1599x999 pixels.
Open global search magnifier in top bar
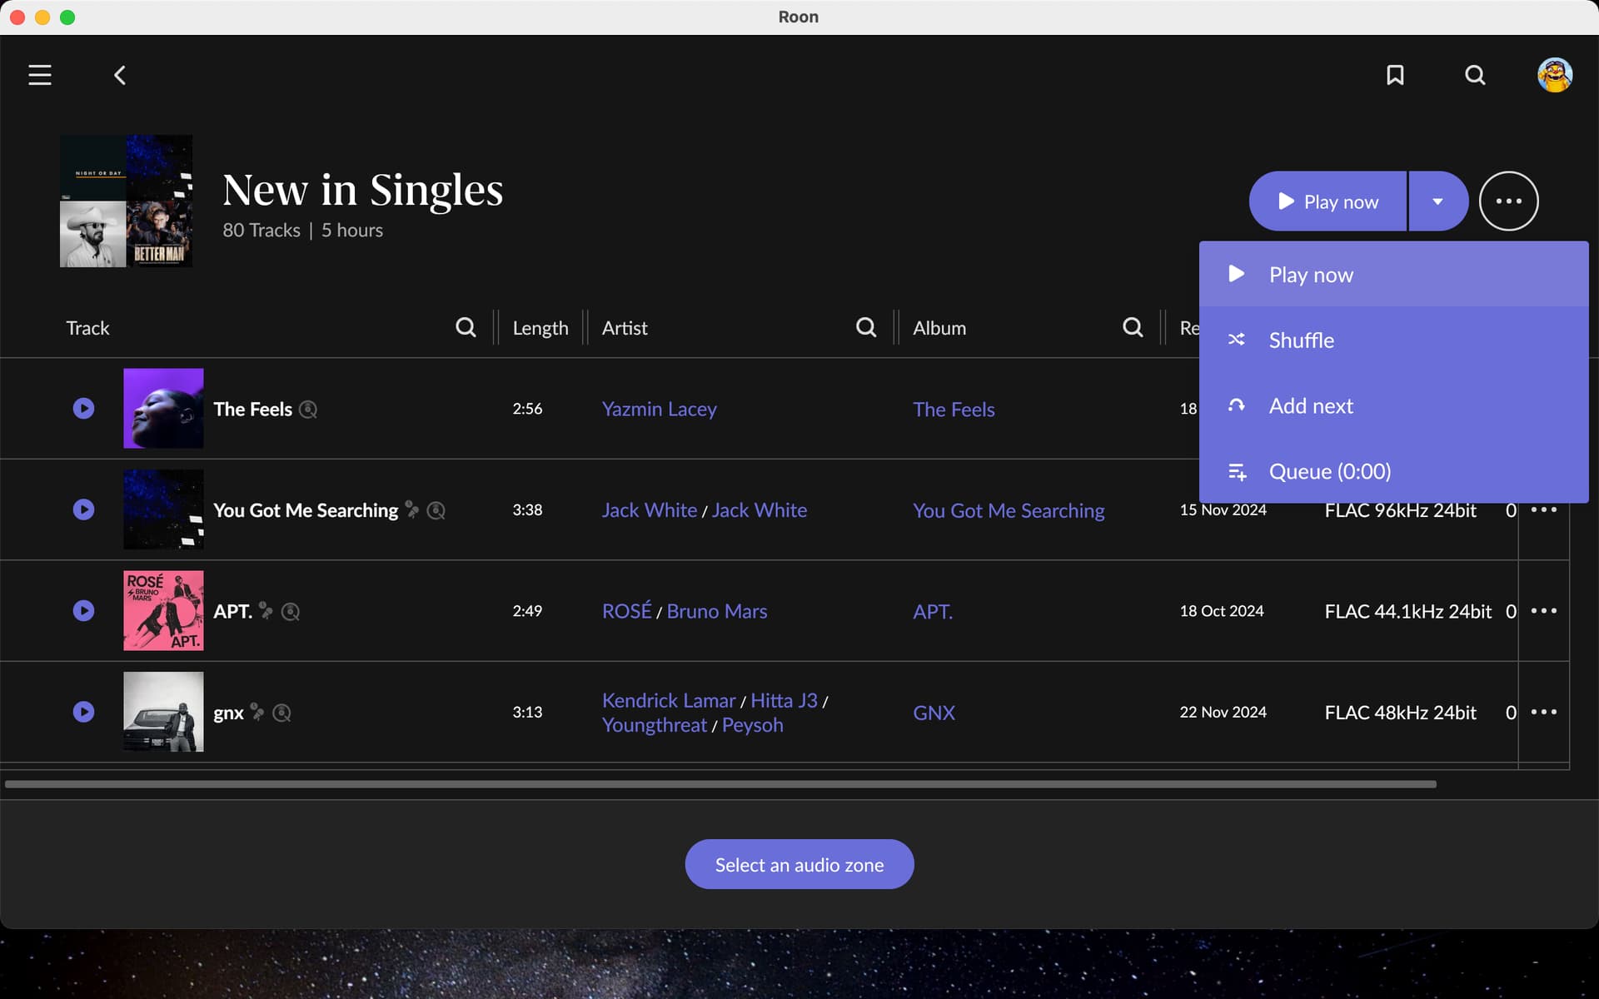1475,75
